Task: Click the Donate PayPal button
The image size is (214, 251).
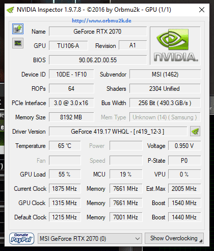Action: (21, 238)
